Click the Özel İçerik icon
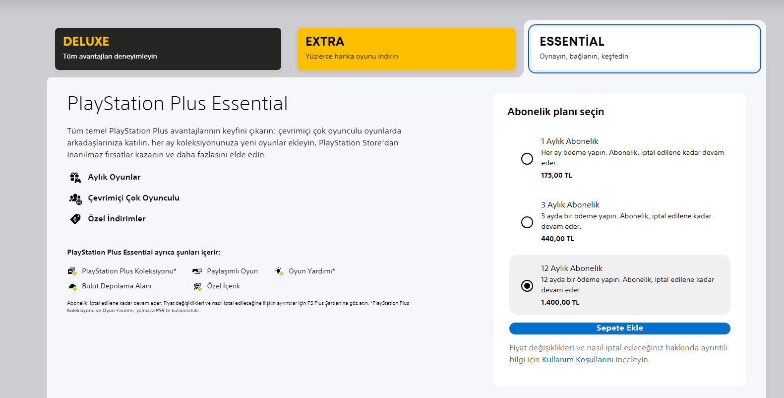Image resolution: width=784 pixels, height=398 pixels. (197, 286)
